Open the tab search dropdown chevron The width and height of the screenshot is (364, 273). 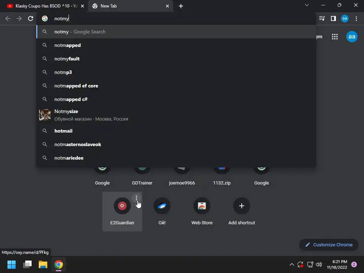[307, 5]
